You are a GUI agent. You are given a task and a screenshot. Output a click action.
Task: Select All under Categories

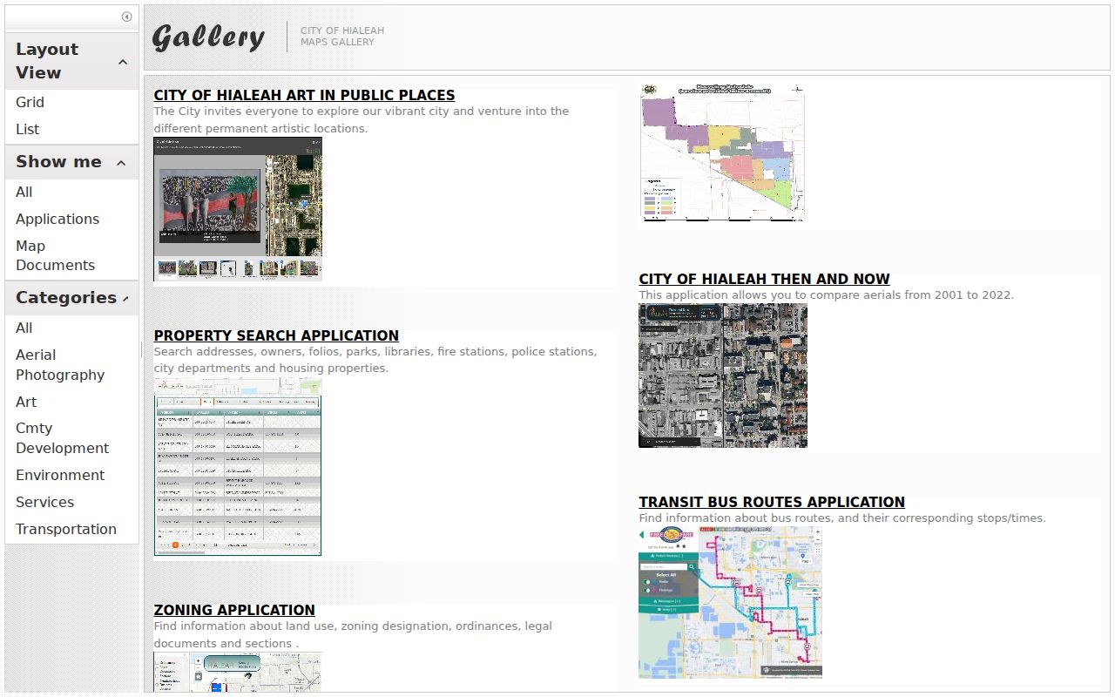pyautogui.click(x=24, y=328)
